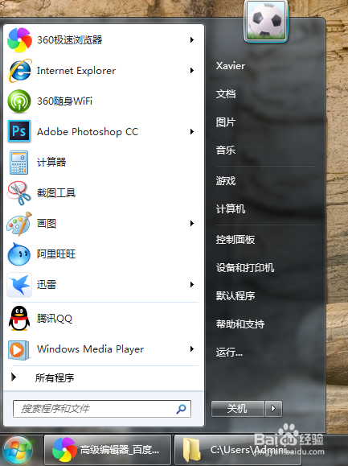
Task: Open the Windows Media Player icon
Action: click(x=19, y=350)
